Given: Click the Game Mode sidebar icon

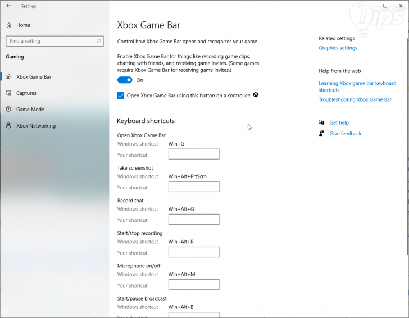Looking at the screenshot, I should tap(8, 110).
